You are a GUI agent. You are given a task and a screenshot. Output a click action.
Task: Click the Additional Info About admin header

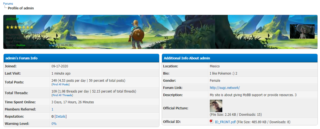point(187,58)
